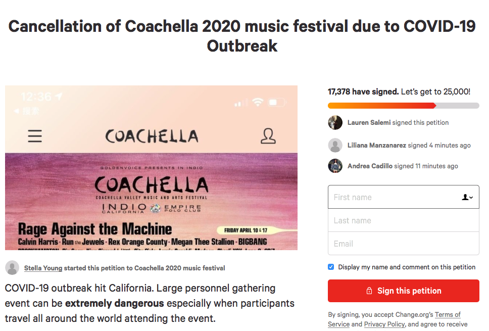Viewport: 489px width, 331px height.
Task: Focus the Last name input field
Action: tap(403, 220)
